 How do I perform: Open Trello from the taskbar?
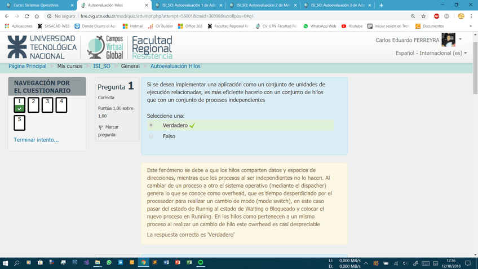pyautogui.click(x=121, y=263)
